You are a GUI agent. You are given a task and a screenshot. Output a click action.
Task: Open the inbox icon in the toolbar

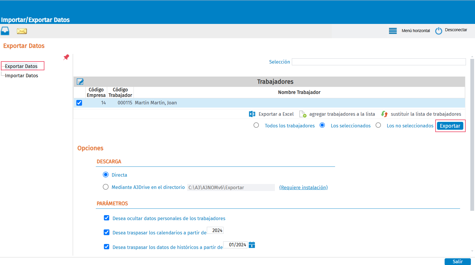5,31
